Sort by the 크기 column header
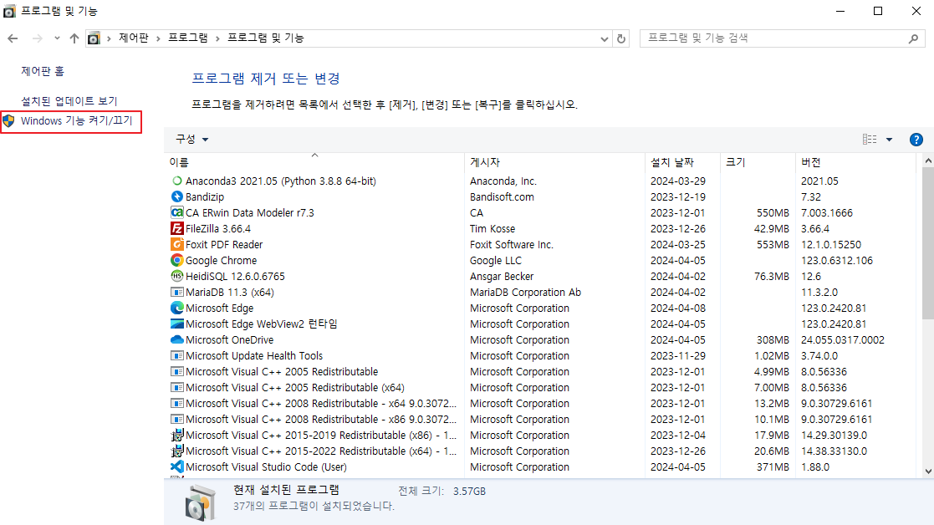Image resolution: width=934 pixels, height=525 pixels. pyautogui.click(x=758, y=162)
